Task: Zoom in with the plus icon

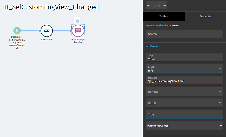Action: point(165,6)
